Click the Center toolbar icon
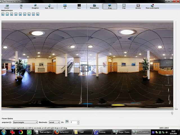180x135 pixels. coord(7,6)
